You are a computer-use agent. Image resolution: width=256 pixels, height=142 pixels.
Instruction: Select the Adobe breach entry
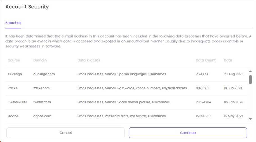point(126,116)
